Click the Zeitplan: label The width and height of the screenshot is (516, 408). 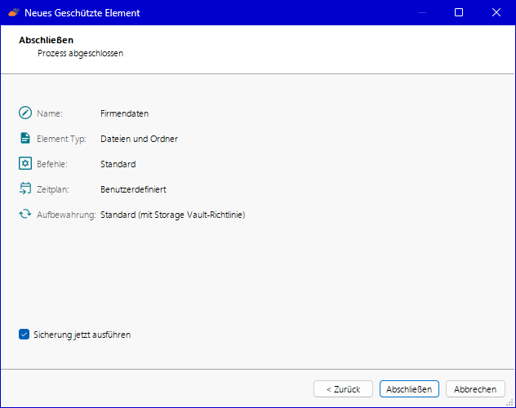[53, 189]
